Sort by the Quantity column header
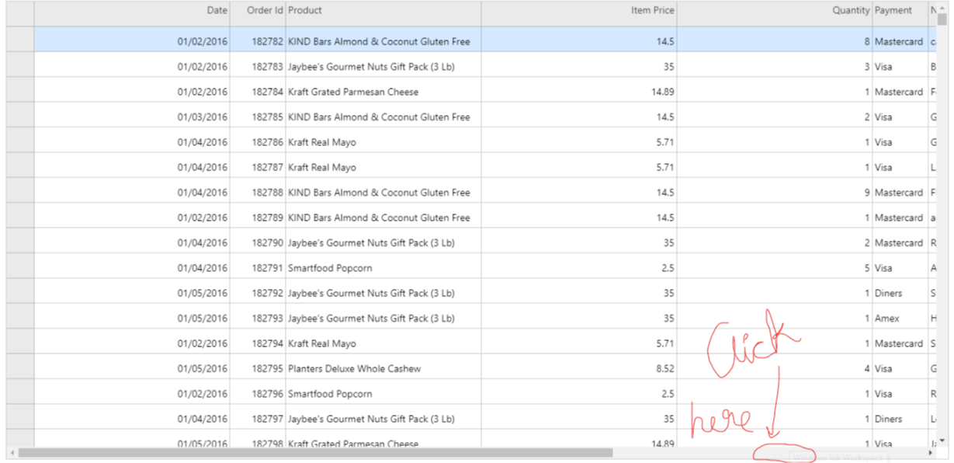 point(775,13)
